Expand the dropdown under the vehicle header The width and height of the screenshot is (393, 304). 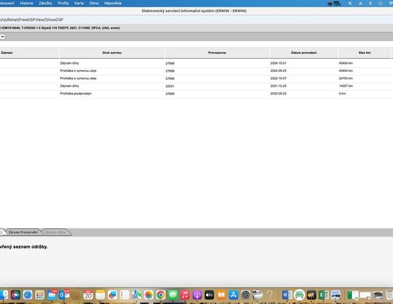pos(2,36)
